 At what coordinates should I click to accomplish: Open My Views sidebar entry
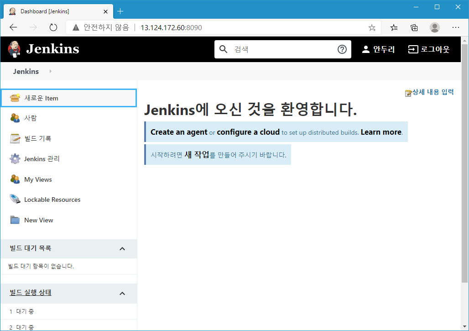tap(38, 179)
